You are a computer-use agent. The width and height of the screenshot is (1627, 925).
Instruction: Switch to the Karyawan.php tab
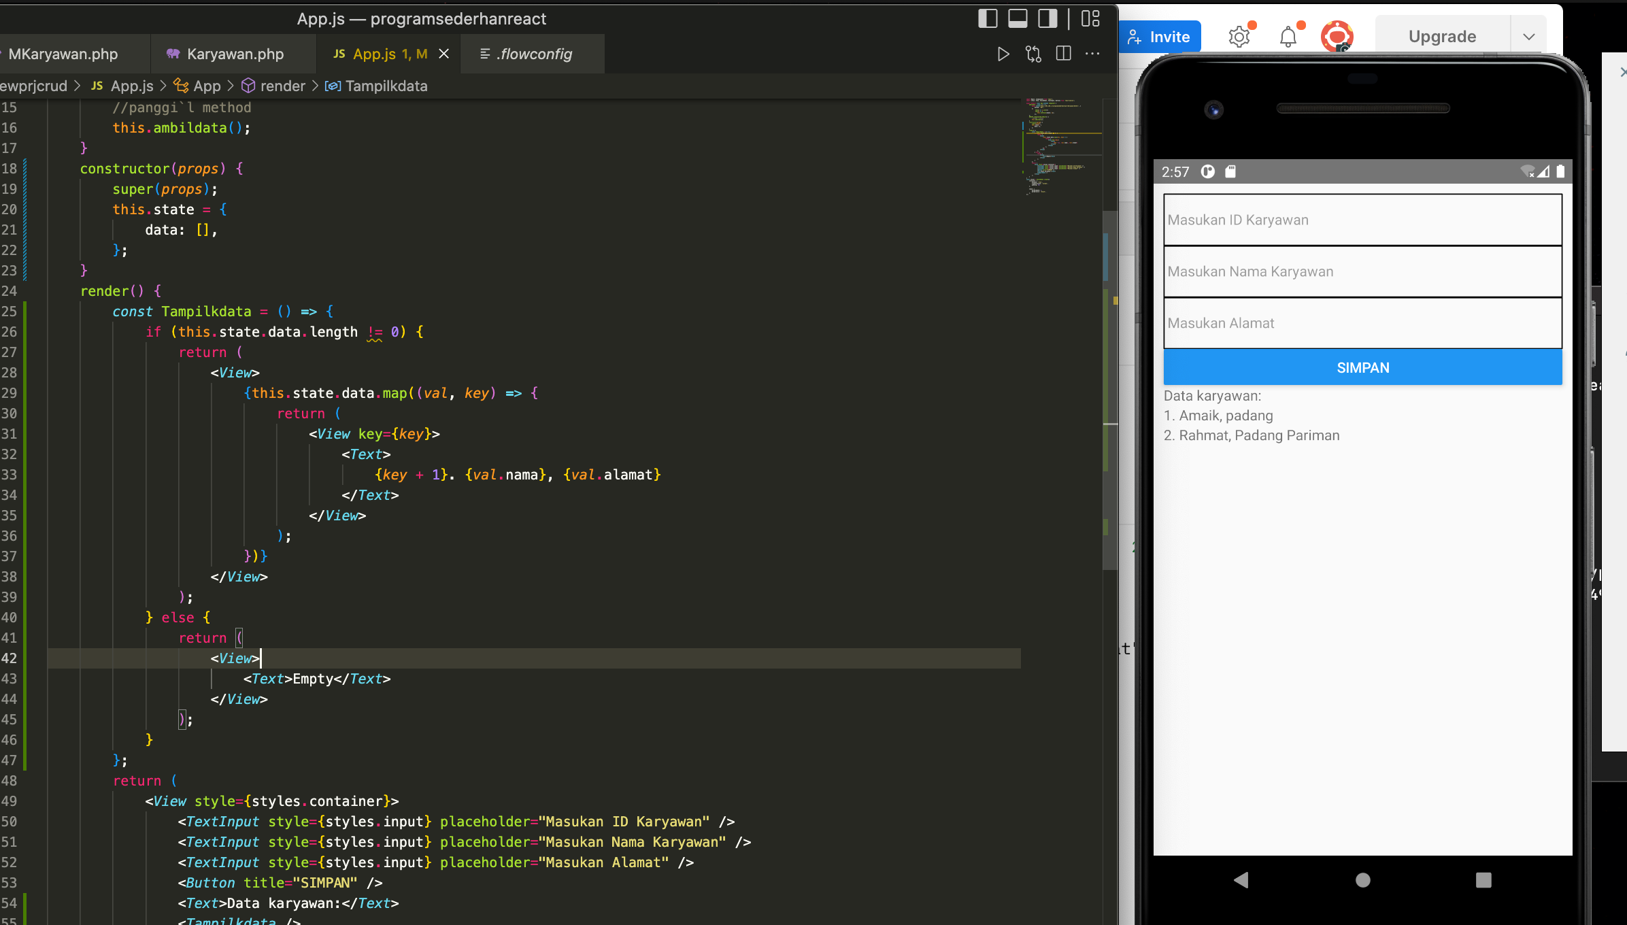point(234,54)
